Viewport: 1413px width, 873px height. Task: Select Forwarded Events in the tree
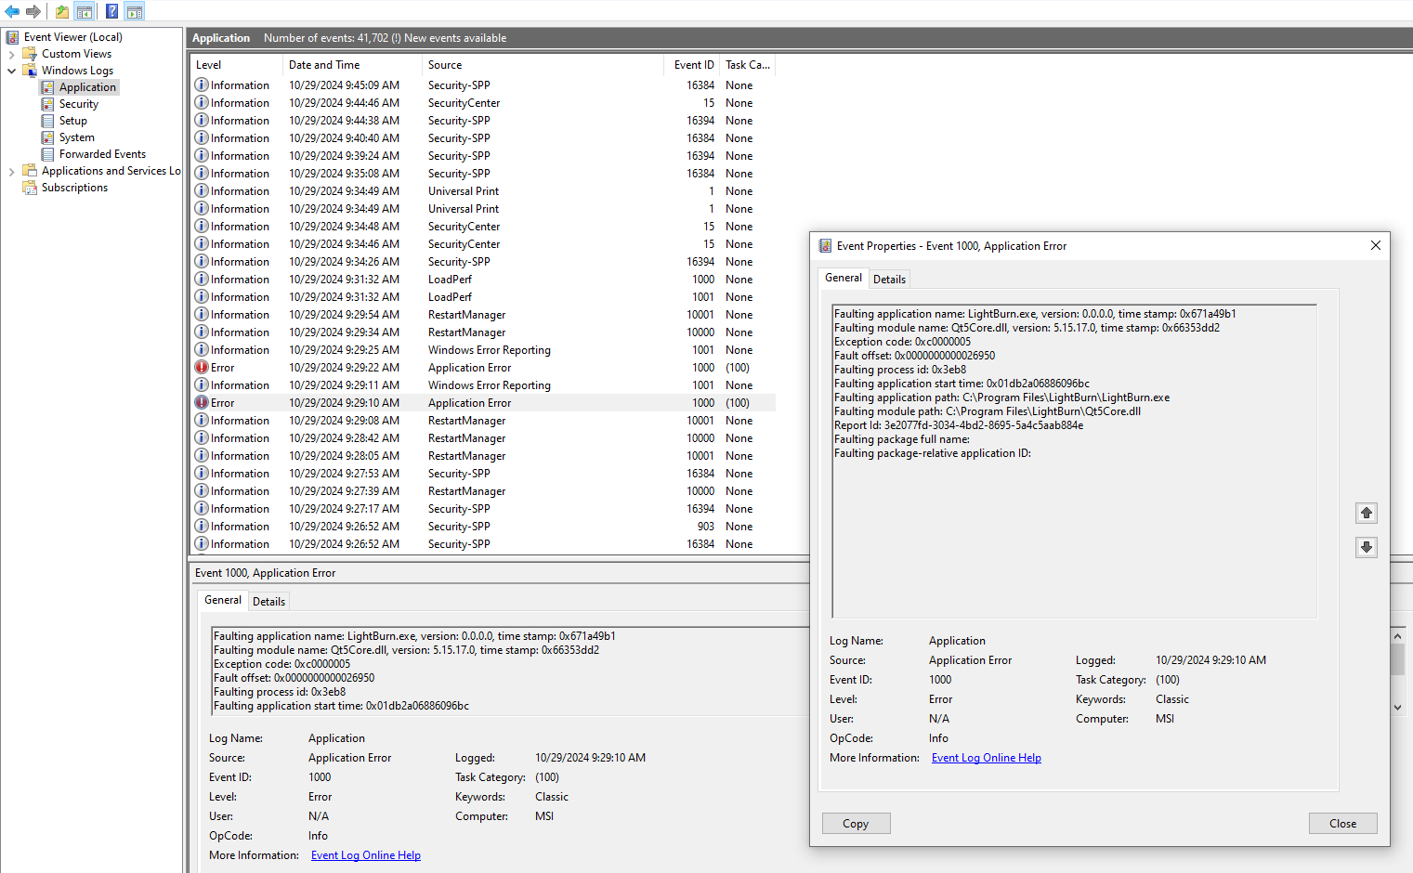pyautogui.click(x=102, y=154)
